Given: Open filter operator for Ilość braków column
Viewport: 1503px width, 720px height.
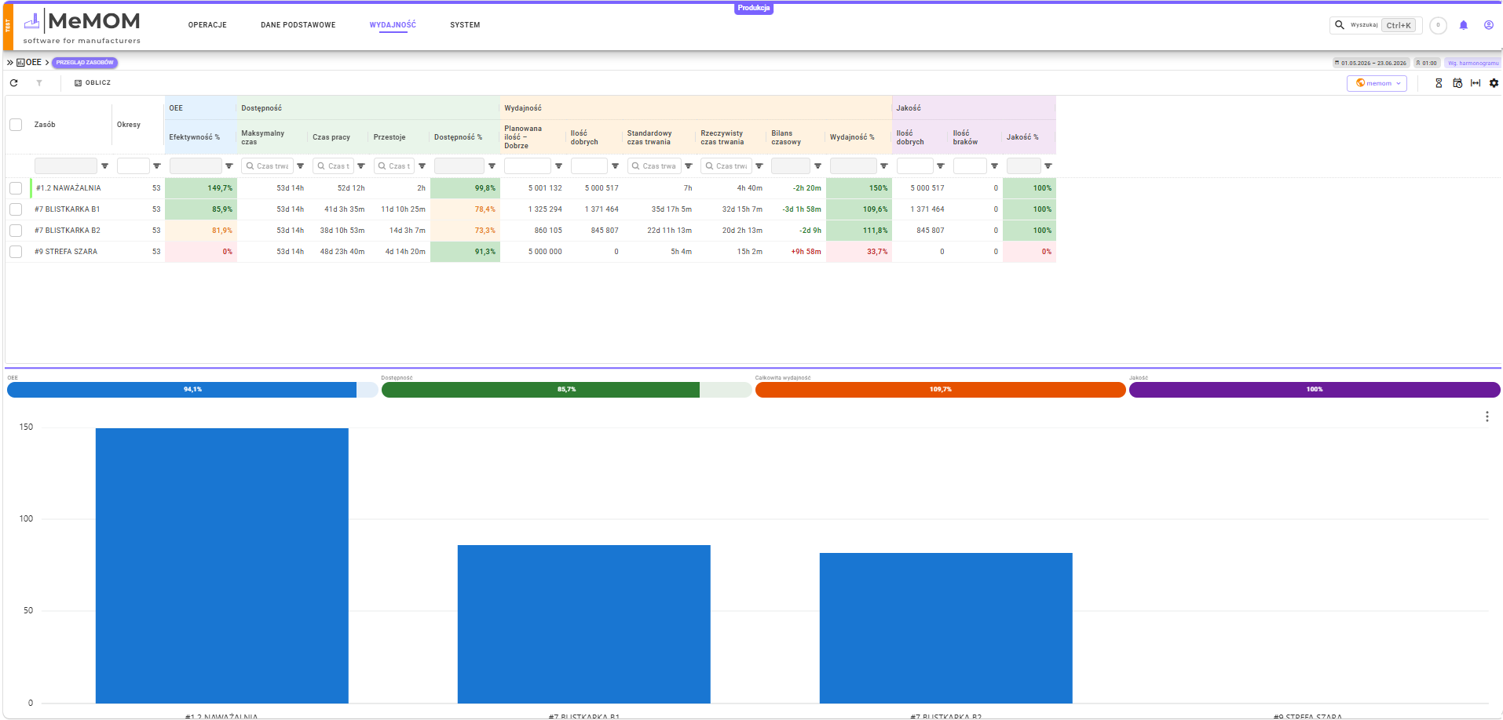Looking at the screenshot, I should coord(994,166).
